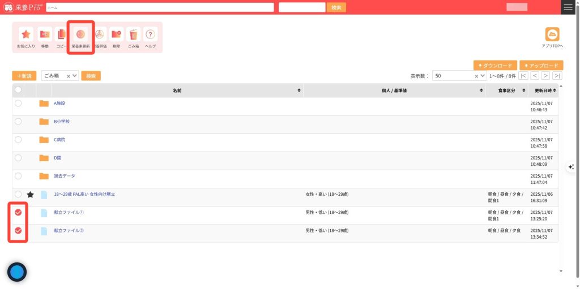Click the 移動 folder move icon
Screen dimensions: 580x289
point(45,34)
